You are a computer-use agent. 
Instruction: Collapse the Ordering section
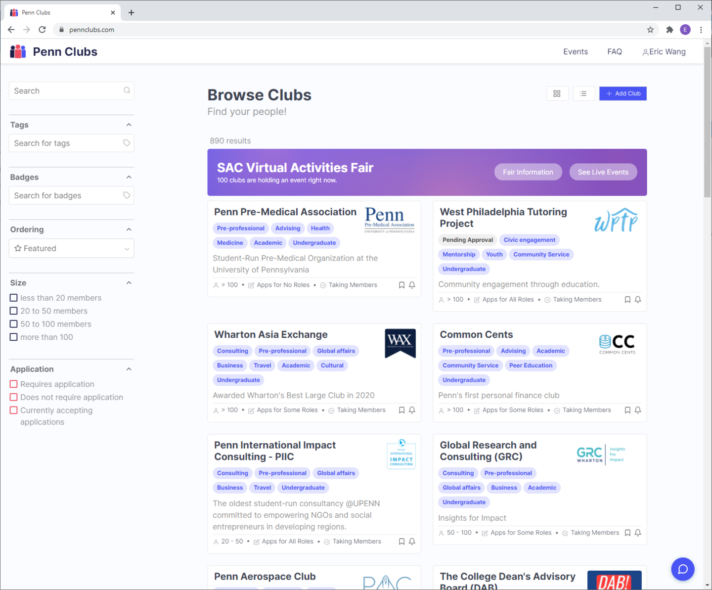click(x=129, y=229)
